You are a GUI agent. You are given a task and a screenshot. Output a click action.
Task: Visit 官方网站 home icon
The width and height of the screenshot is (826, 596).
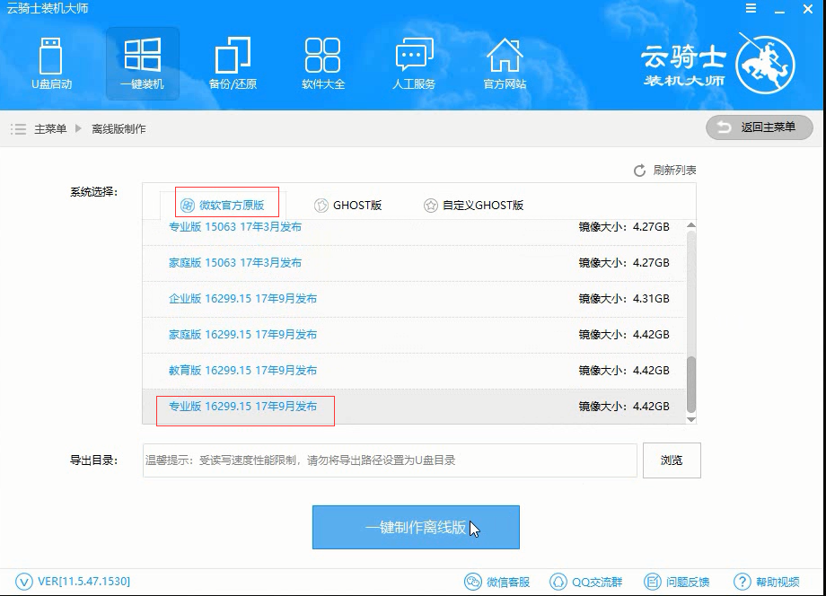point(505,63)
